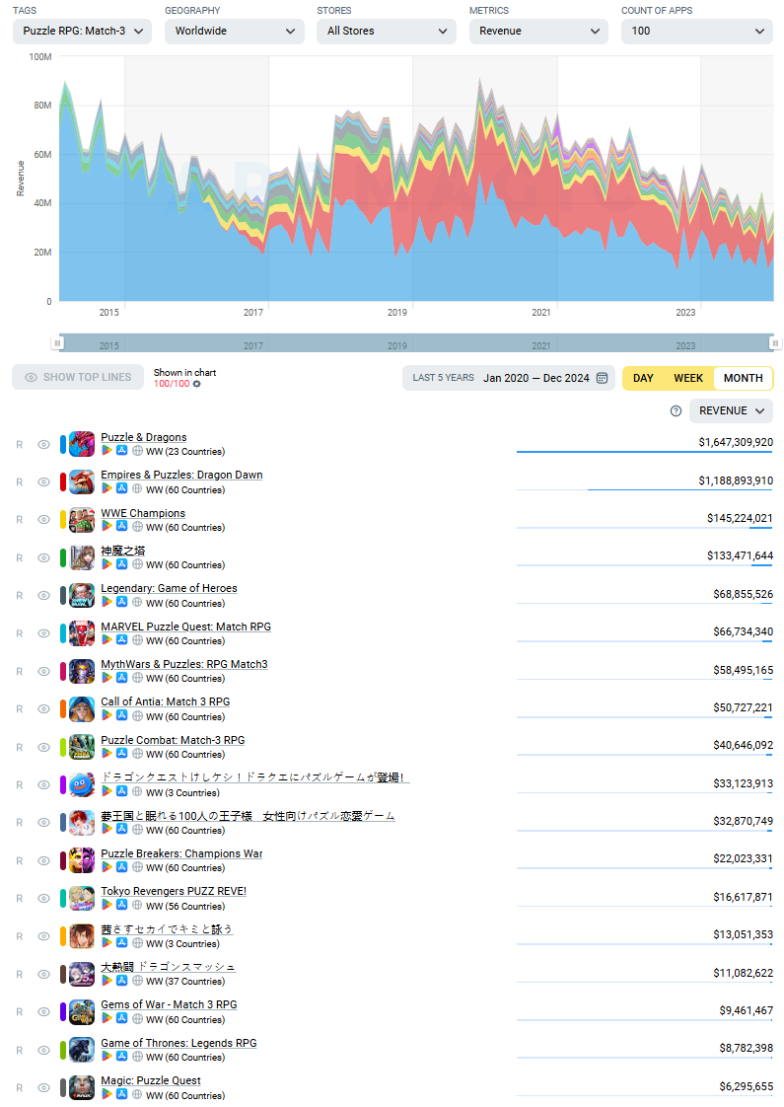Toggle visibility eye for MARVEL Puzzle Quest
Viewport: 784px width, 1107px height.
coord(43,633)
